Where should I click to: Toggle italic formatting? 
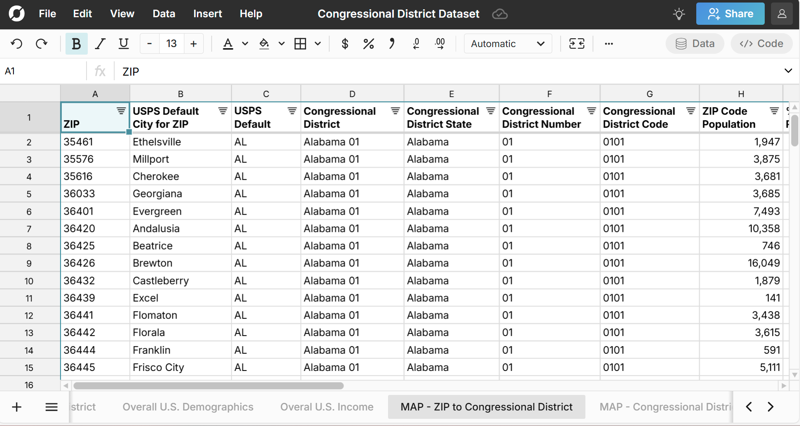[100, 44]
